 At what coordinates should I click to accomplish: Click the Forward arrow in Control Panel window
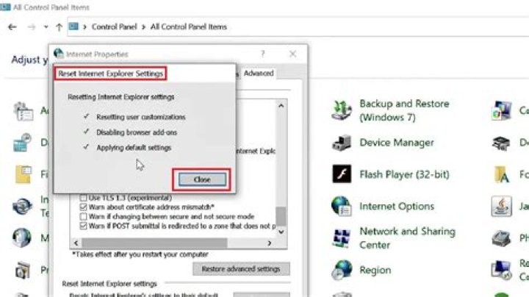point(32,26)
